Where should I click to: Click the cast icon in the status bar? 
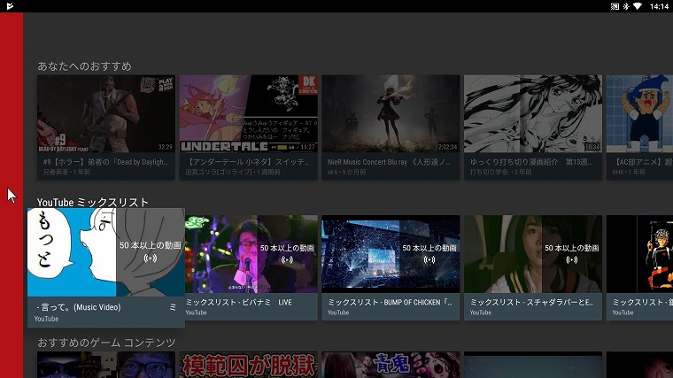615,6
